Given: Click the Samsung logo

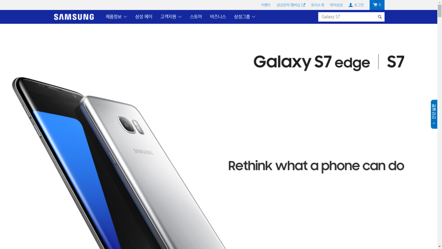Looking at the screenshot, I should [x=74, y=17].
